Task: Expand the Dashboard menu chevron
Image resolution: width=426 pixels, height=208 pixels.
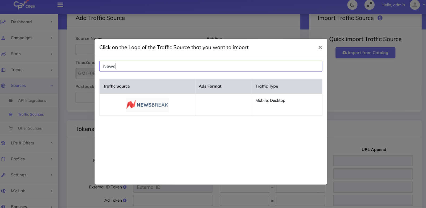Action: (x=52, y=22)
